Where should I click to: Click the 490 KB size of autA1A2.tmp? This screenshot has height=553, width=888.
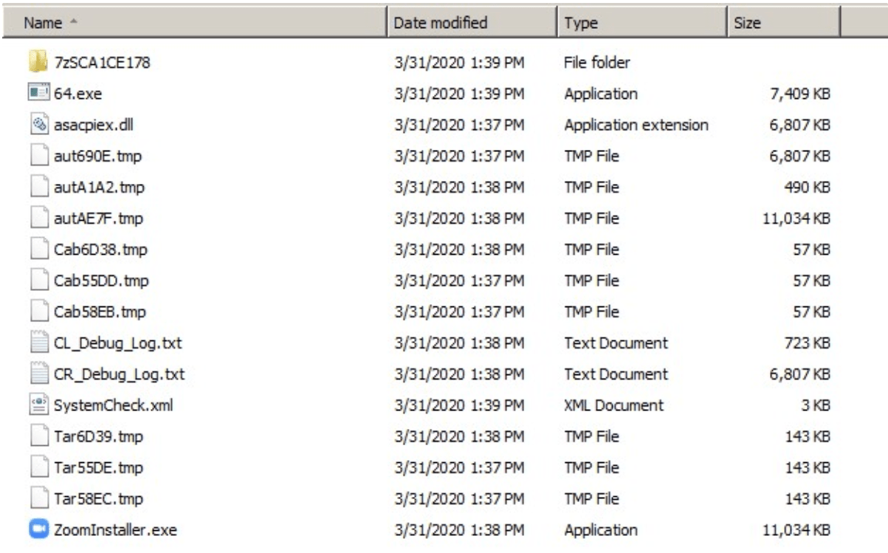click(809, 188)
